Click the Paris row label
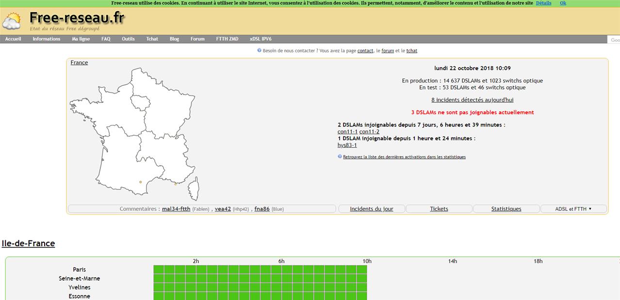Viewport: 620px width, 300px height. tap(80, 269)
